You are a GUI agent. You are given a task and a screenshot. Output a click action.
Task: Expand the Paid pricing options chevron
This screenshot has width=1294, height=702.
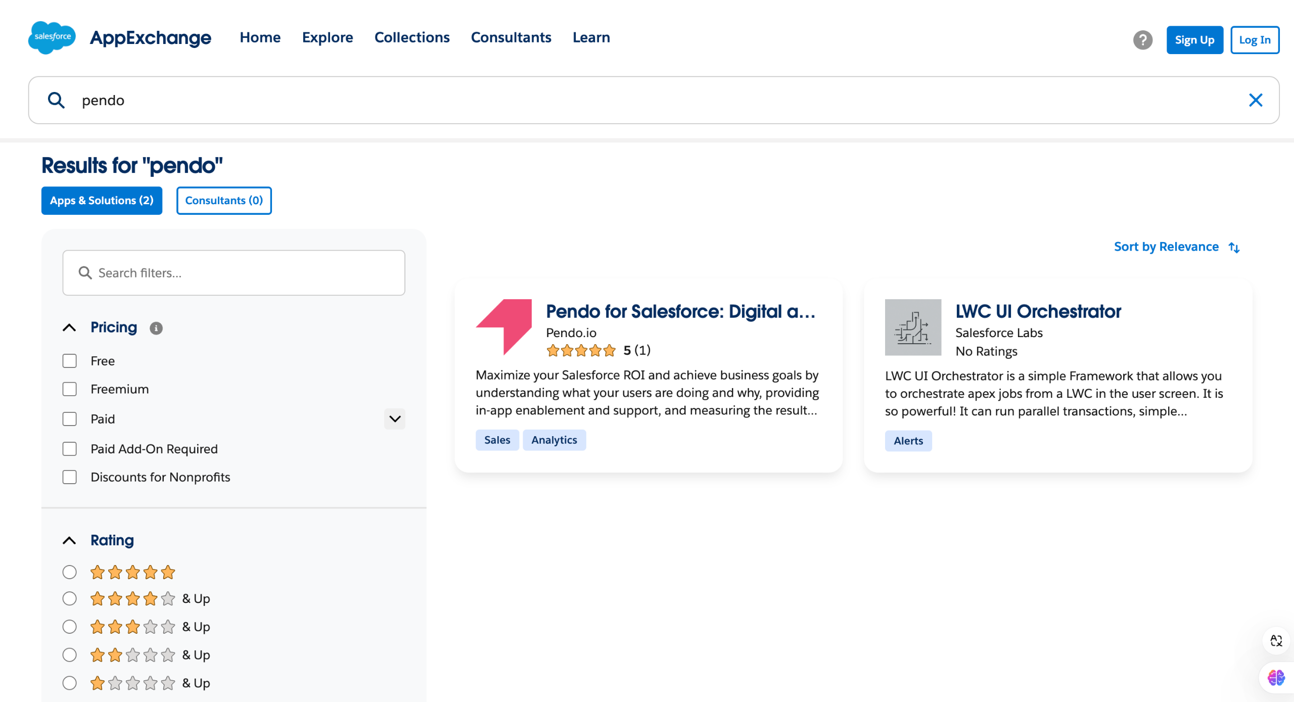point(395,419)
